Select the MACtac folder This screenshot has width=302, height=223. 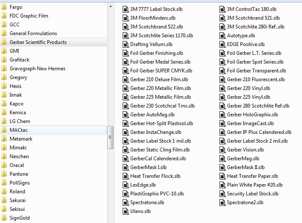point(53,130)
